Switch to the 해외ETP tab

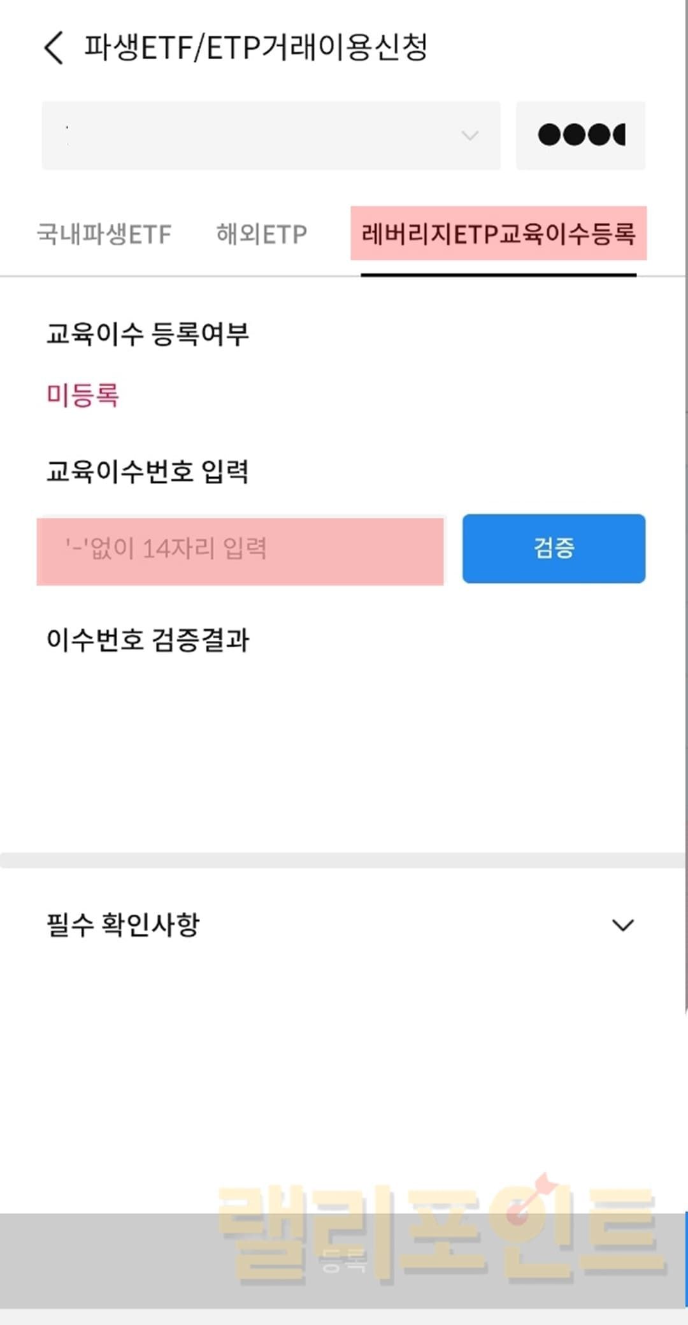[261, 234]
